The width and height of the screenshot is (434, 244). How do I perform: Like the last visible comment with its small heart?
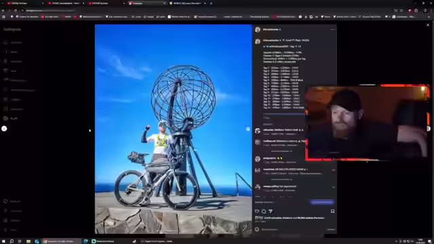333,187
